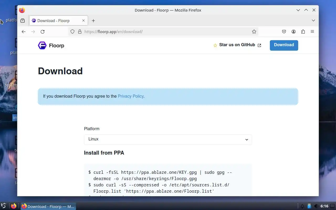This screenshot has height=210, width=336.
Task: Click the "Install from PPA" heading
Action: pyautogui.click(x=104, y=153)
